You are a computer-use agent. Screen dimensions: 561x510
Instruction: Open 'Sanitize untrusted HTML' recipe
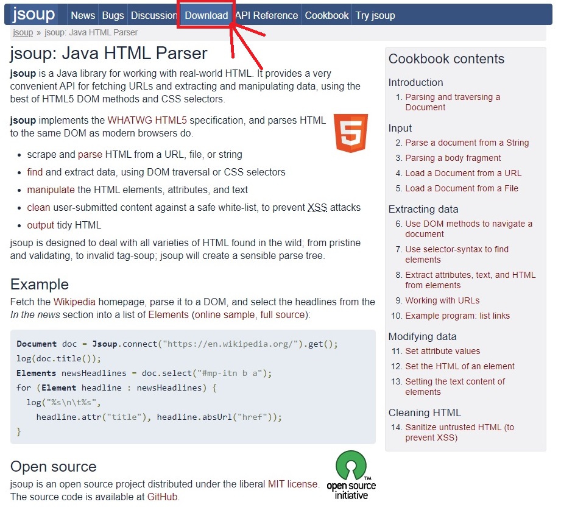tap(460, 433)
